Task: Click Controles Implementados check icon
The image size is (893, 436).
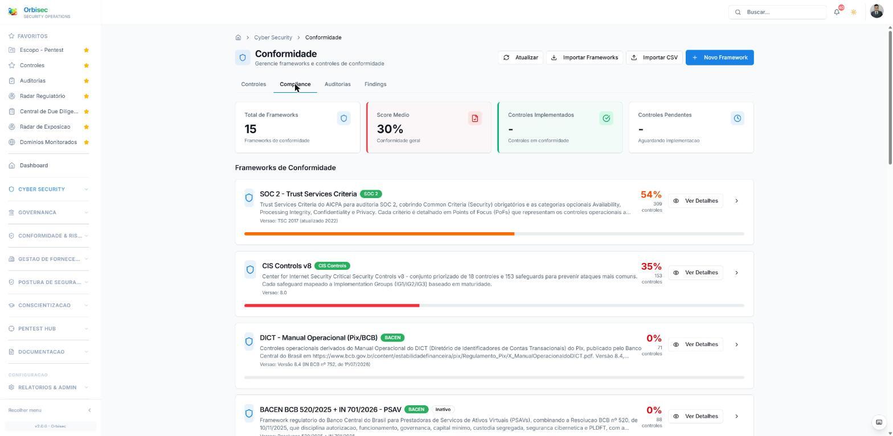Action: (x=606, y=118)
